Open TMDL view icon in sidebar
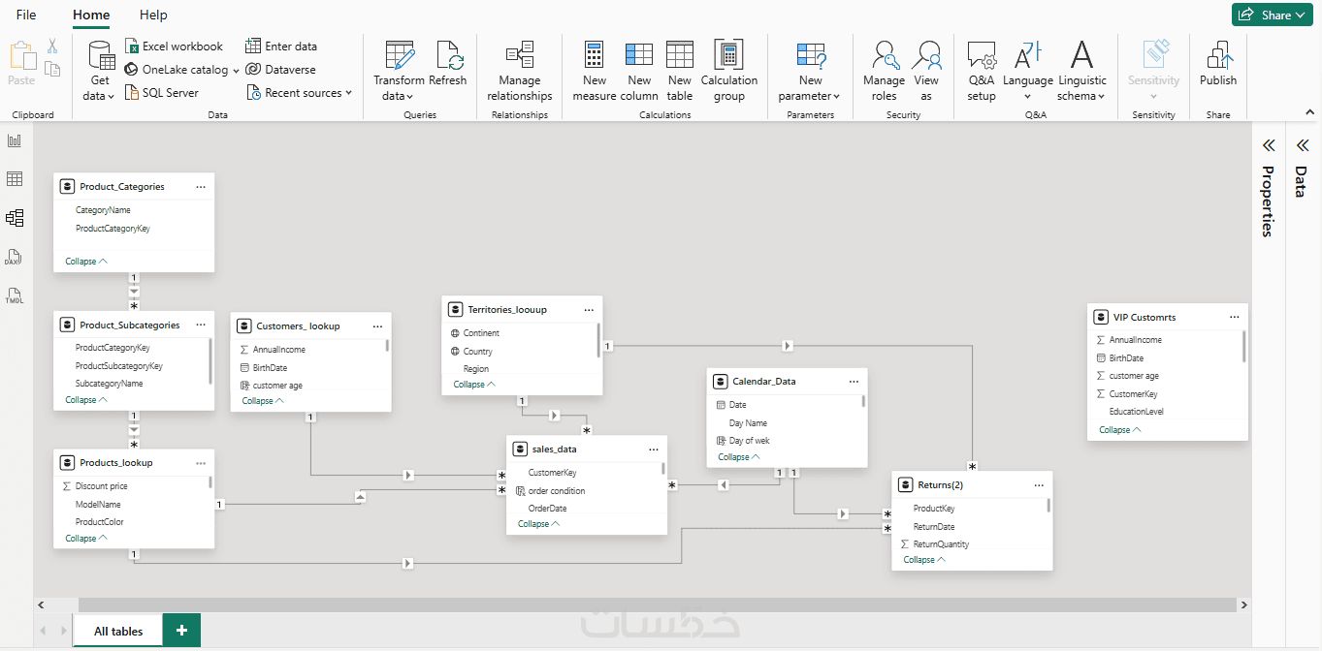 (x=14, y=295)
